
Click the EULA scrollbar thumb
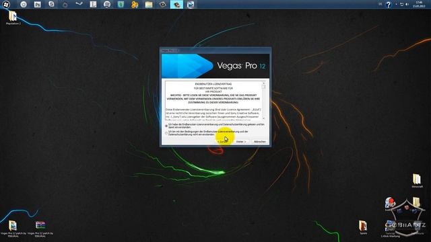tap(263, 87)
